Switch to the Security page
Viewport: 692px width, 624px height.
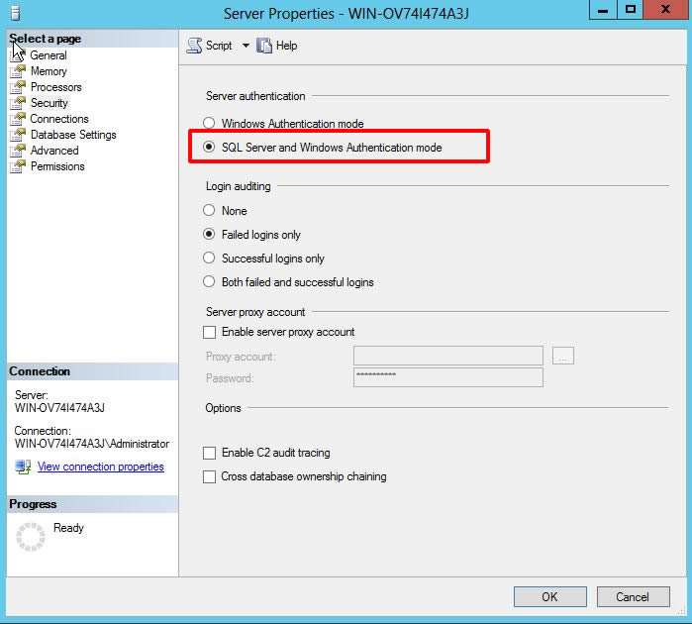click(x=49, y=103)
